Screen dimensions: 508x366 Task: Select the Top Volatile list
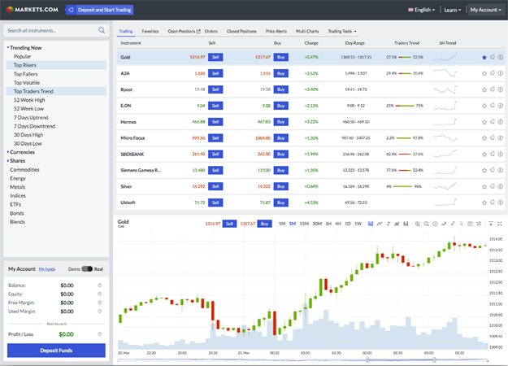click(x=27, y=83)
